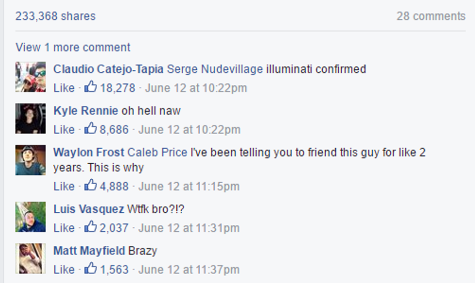This screenshot has width=475, height=283.
Task: Open Waylon Frost's avatar thumbnail
Action: tap(31, 160)
